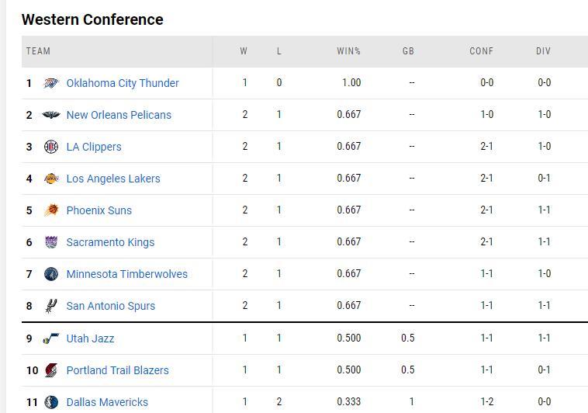Click the Los Angeles Lakers logo icon
The width and height of the screenshot is (588, 413).
tap(51, 179)
